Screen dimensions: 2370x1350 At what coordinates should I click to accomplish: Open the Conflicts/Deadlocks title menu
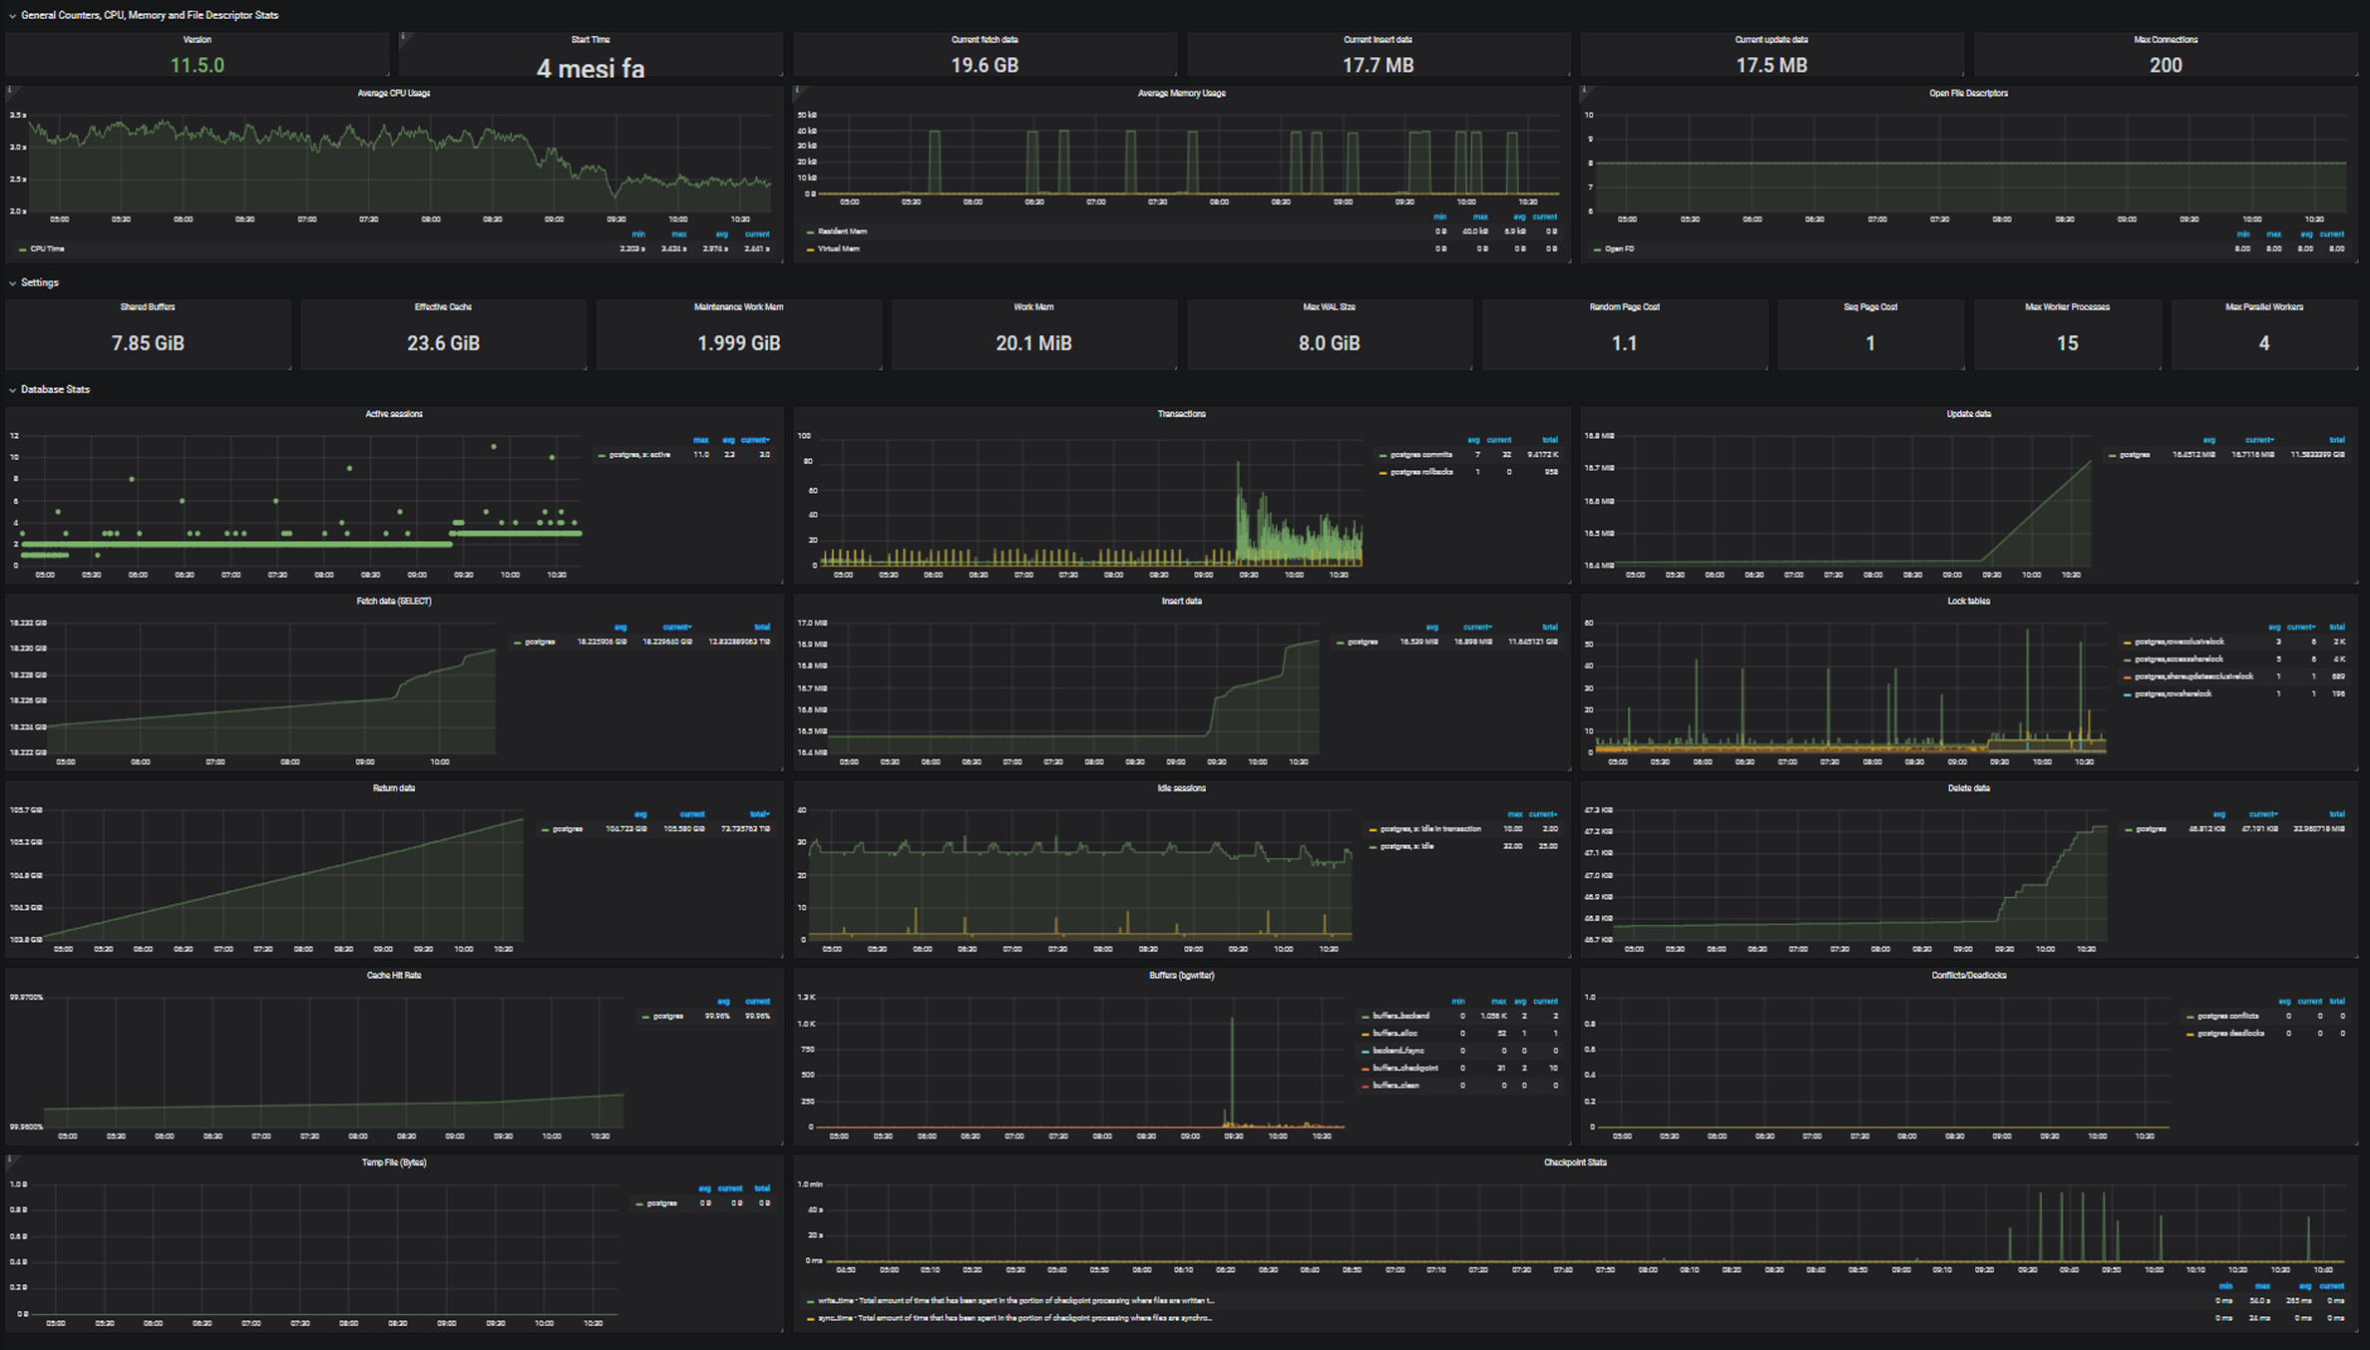tap(1968, 975)
